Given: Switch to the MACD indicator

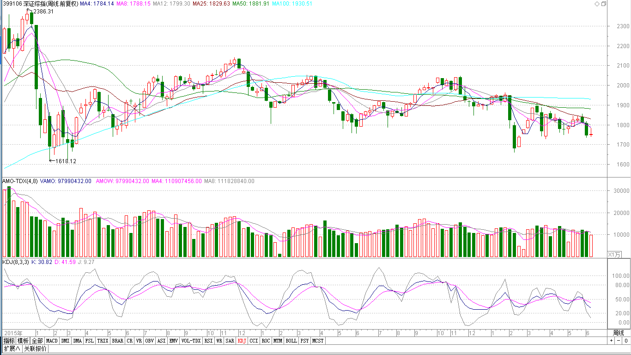Looking at the screenshot, I should click(52, 341).
